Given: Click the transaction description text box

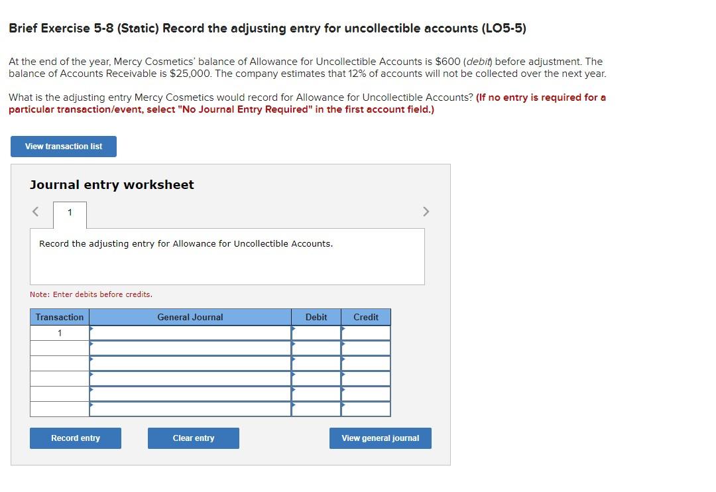Looking at the screenshot, I should (x=227, y=257).
